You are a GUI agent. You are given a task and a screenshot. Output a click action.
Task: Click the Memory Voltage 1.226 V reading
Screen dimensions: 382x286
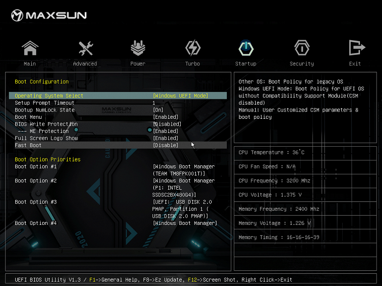(274, 223)
